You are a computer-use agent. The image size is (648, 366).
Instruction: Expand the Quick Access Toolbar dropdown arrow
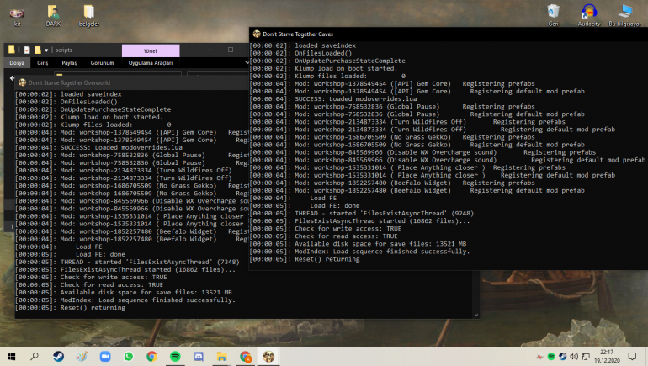[x=47, y=50]
